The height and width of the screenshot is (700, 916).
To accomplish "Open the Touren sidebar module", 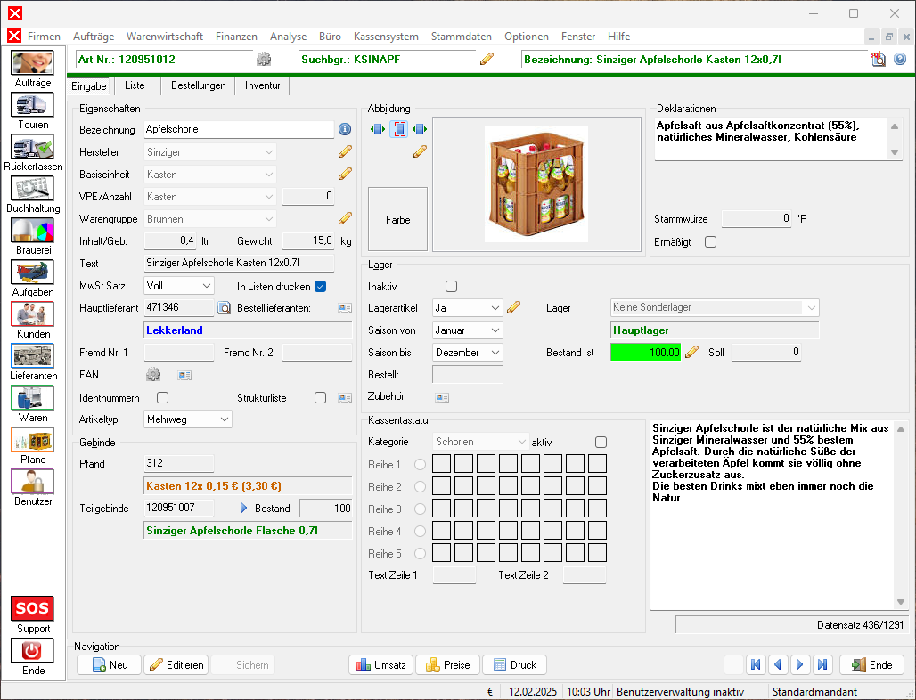I will pyautogui.click(x=33, y=105).
